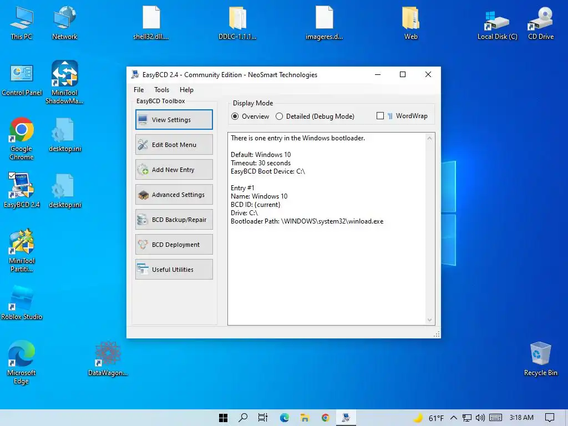
Task: Open network status tray icon
Action: tap(467, 418)
